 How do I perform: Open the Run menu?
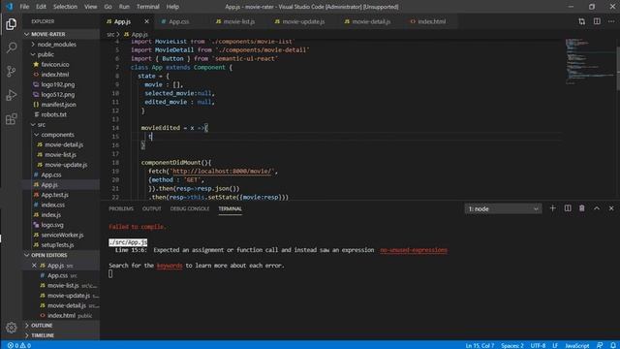(x=124, y=7)
